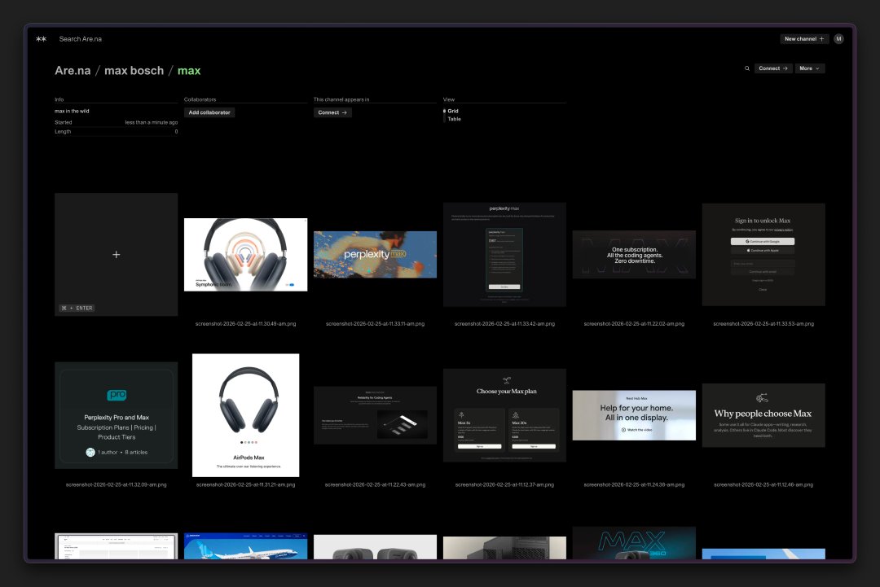
Task: Click filename screenshot-2026-02-25-at-11.33.11-am.png
Action: pyautogui.click(x=375, y=323)
